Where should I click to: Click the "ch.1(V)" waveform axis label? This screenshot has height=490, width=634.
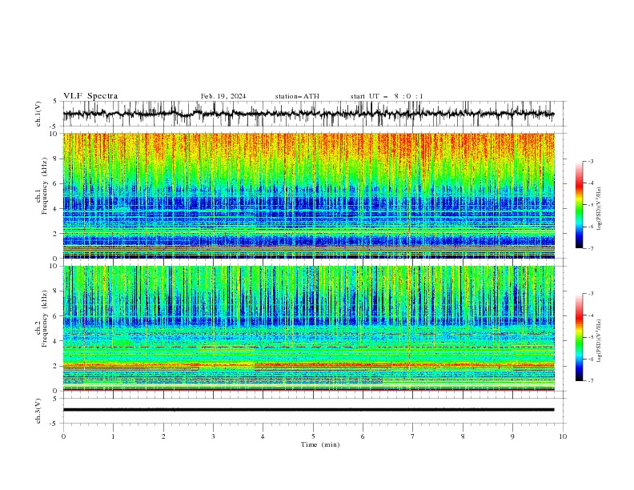pos(38,114)
